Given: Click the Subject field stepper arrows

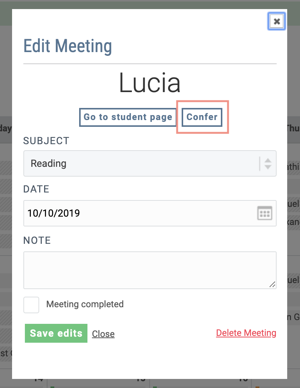Looking at the screenshot, I should tap(267, 163).
